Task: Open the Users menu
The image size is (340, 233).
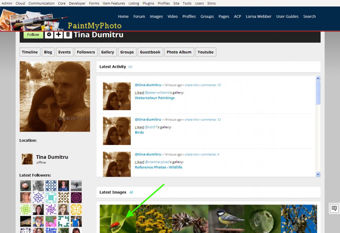Action: point(199,3)
